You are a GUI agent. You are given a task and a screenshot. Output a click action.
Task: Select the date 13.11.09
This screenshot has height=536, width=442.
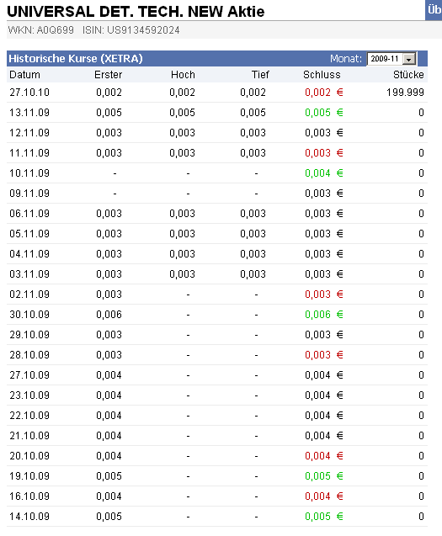click(29, 113)
